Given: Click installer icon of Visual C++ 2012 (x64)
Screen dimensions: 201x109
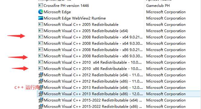Looking at the screenshot, I should pos(41,75).
